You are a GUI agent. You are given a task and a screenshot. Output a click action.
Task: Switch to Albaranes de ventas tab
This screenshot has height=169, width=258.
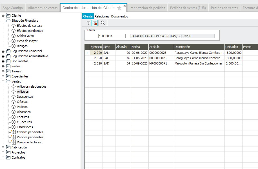(x=43, y=8)
